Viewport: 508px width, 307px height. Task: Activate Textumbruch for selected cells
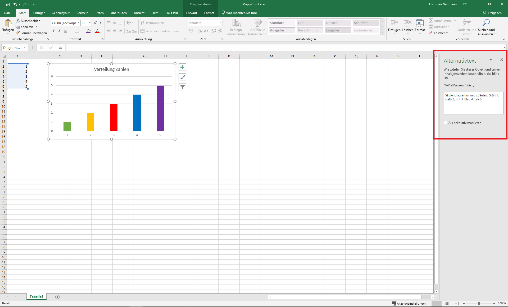click(153, 23)
